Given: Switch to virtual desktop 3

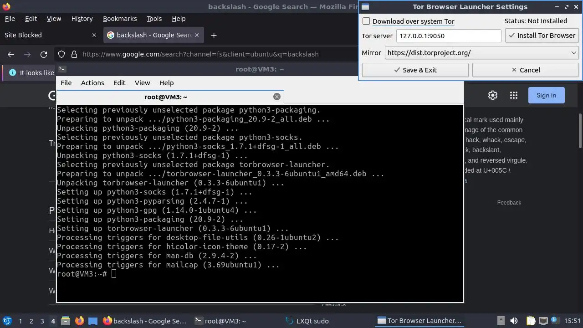Looking at the screenshot, I should pyautogui.click(x=42, y=321).
